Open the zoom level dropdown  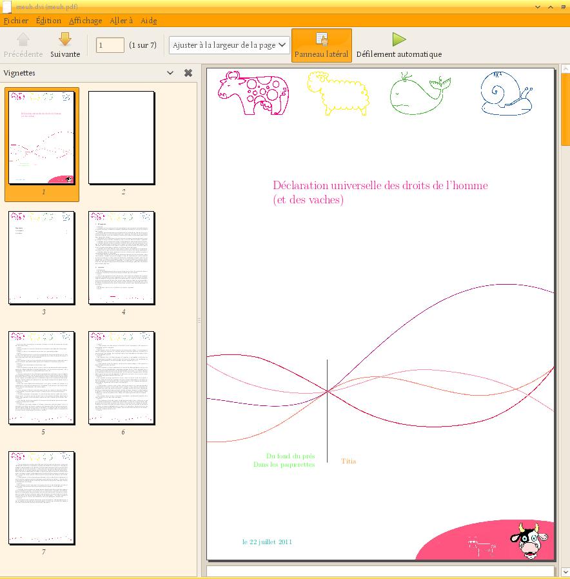click(229, 45)
